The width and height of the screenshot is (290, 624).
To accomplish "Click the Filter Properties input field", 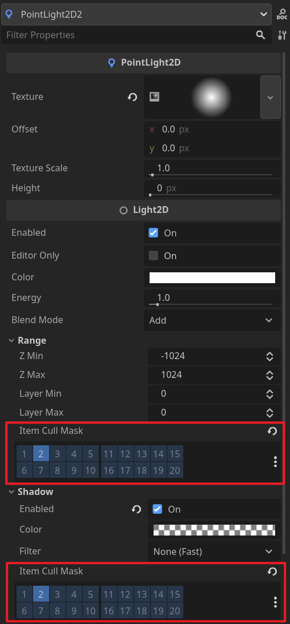I will (129, 35).
